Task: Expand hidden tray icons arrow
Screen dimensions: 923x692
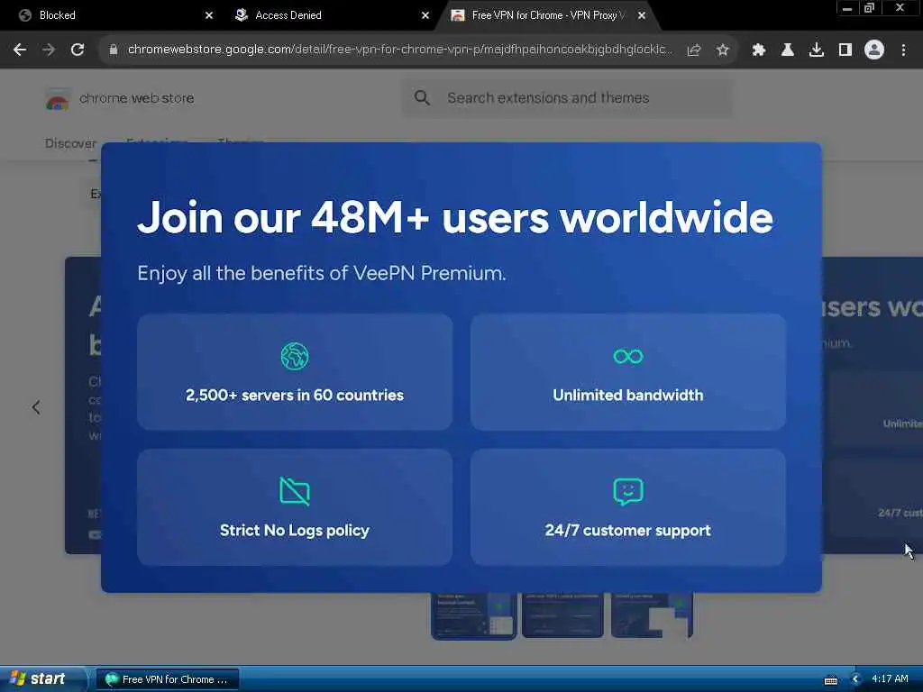Action: (x=855, y=679)
